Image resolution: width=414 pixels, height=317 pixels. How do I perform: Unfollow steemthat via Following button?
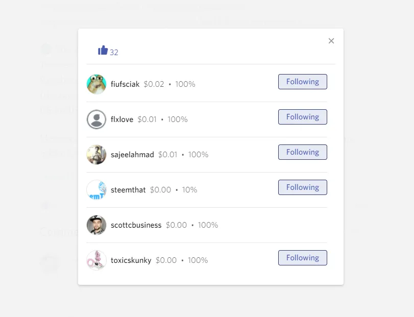pyautogui.click(x=303, y=187)
